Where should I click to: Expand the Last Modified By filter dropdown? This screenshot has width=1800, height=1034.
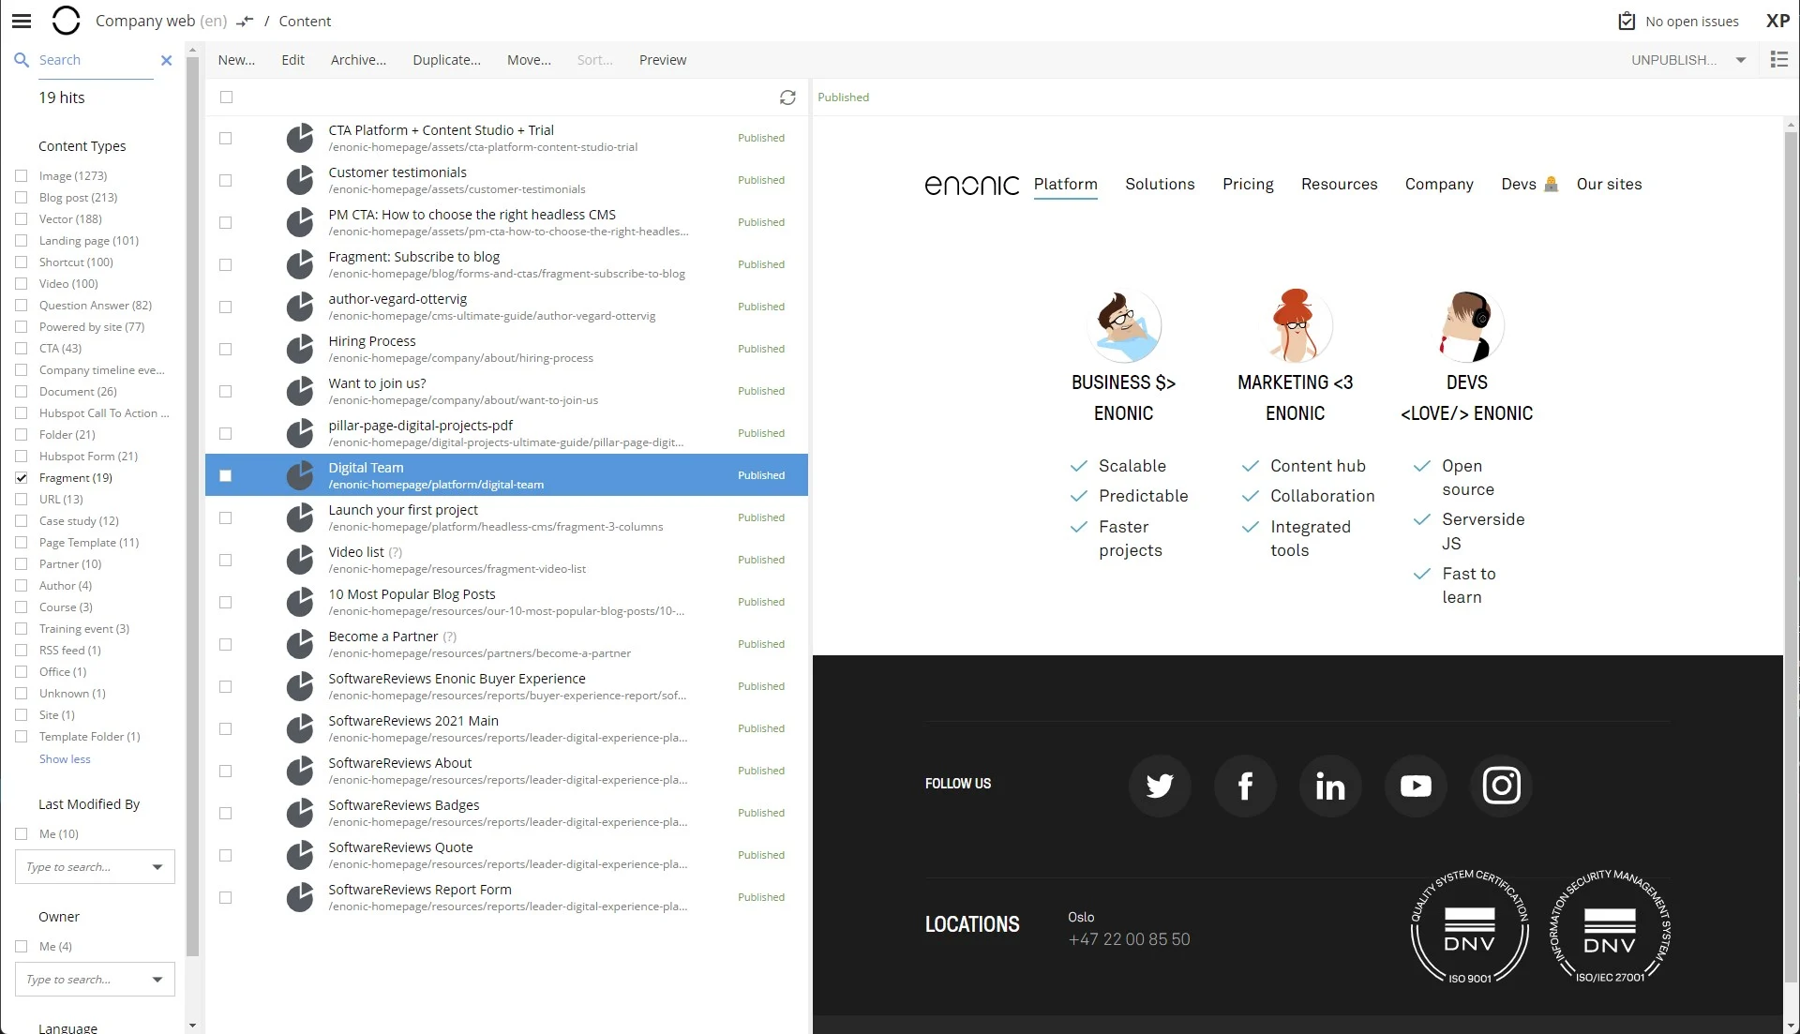(x=157, y=867)
